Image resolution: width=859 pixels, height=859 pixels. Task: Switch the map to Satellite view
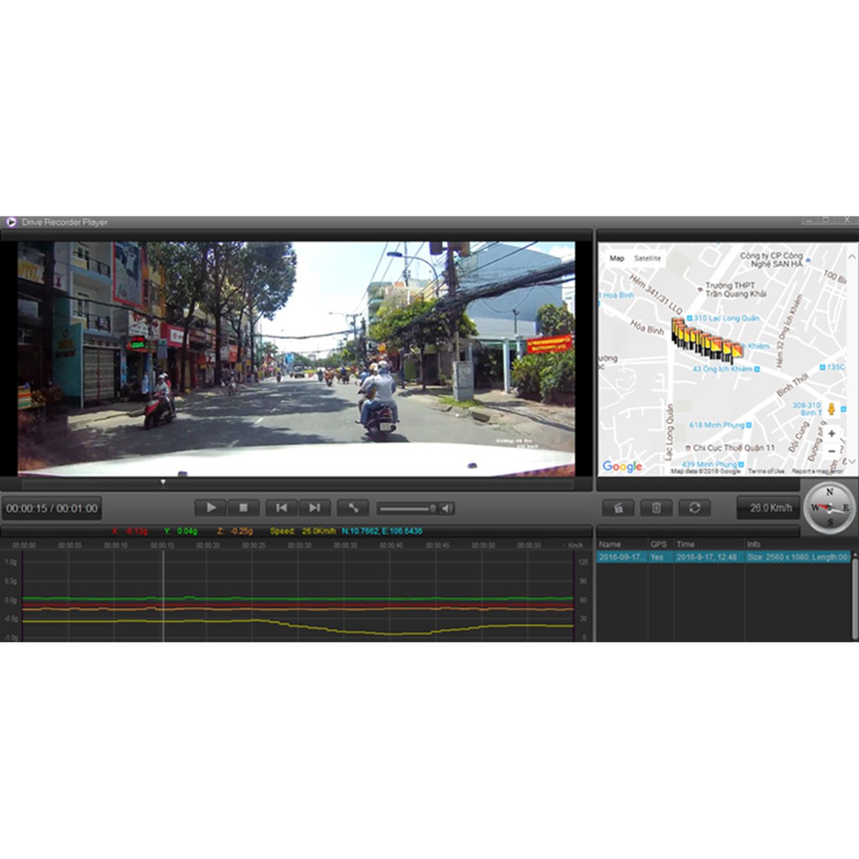coord(648,258)
